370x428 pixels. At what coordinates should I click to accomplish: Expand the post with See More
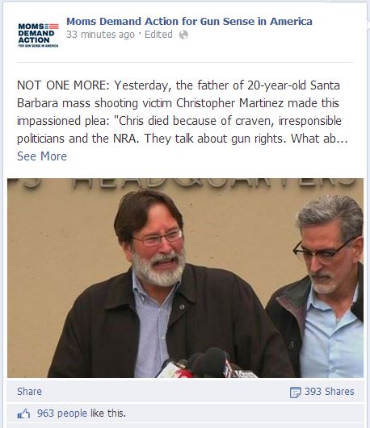point(42,156)
